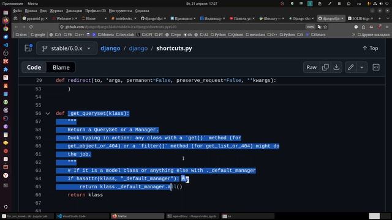
Task: Open the stable/6.0.x branch selector
Action: click(x=67, y=48)
